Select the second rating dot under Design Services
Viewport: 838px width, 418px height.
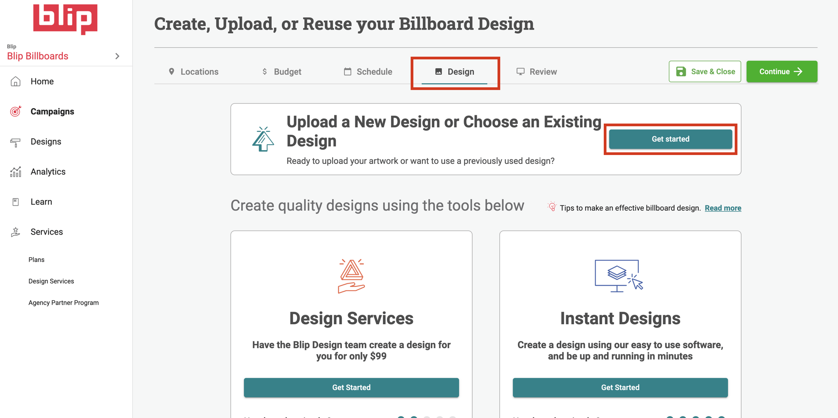click(x=414, y=417)
